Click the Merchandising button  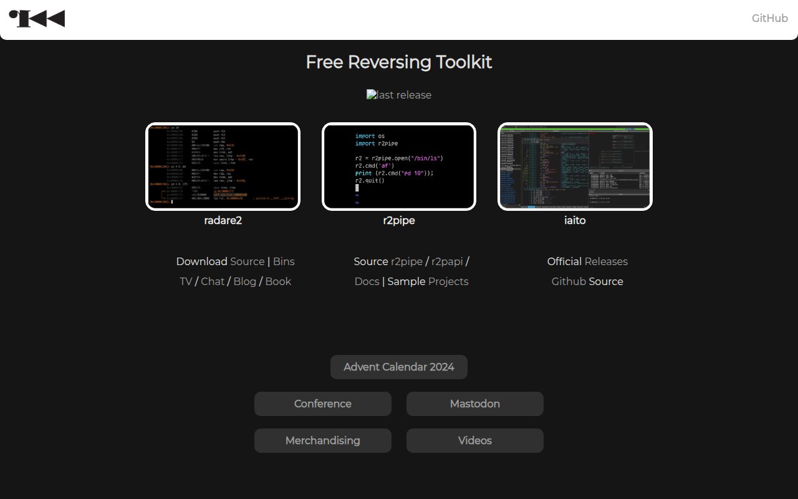point(323,440)
